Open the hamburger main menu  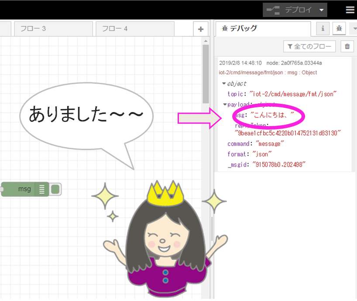click(x=350, y=10)
